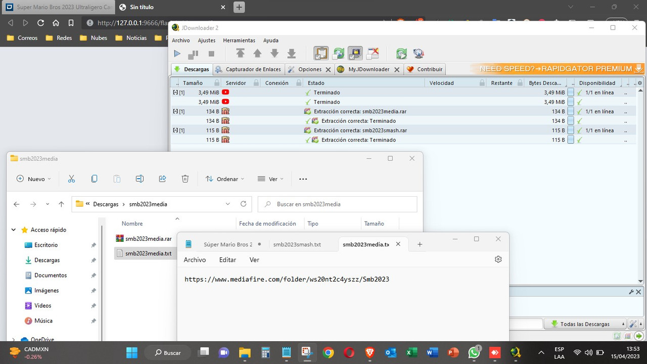This screenshot has height=364, width=647.
Task: Open Descargas in Explorer sidebar
Action: (47, 260)
